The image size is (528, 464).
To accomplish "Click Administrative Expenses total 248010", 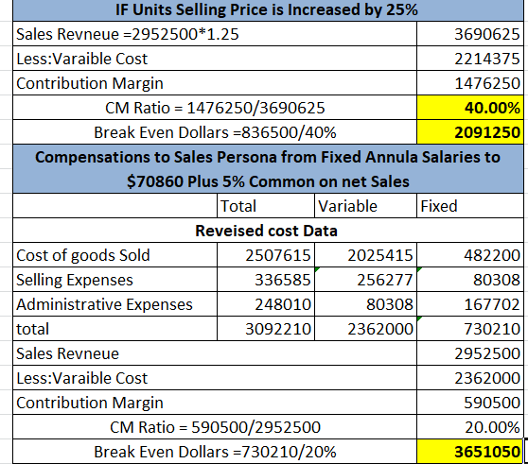I will pos(266,304).
